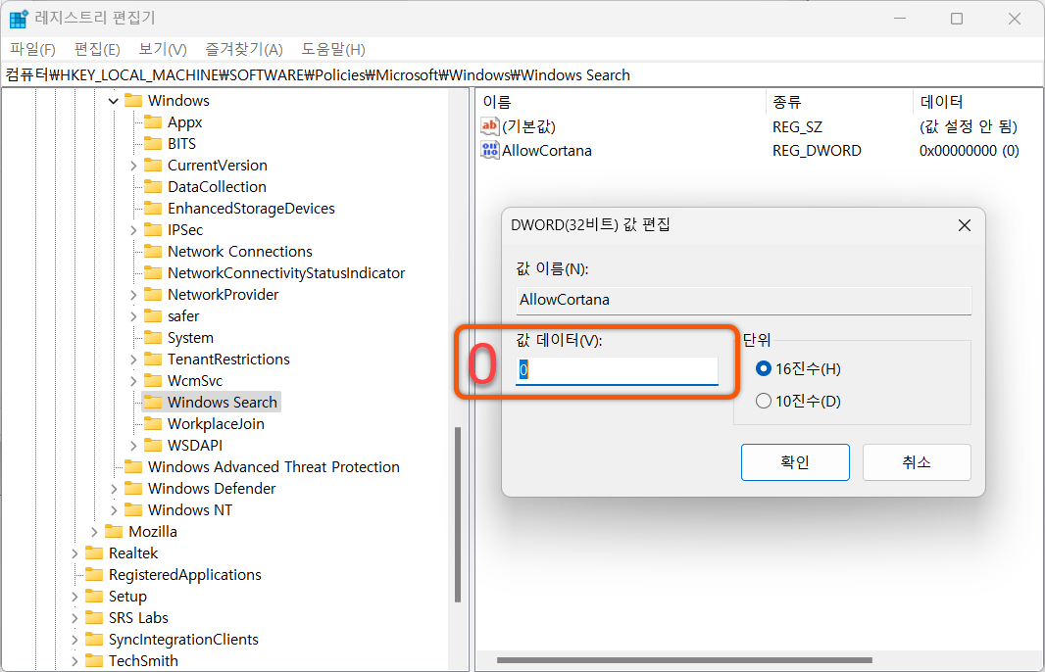Expand the WcmSvc key
The image size is (1045, 672).
click(133, 381)
